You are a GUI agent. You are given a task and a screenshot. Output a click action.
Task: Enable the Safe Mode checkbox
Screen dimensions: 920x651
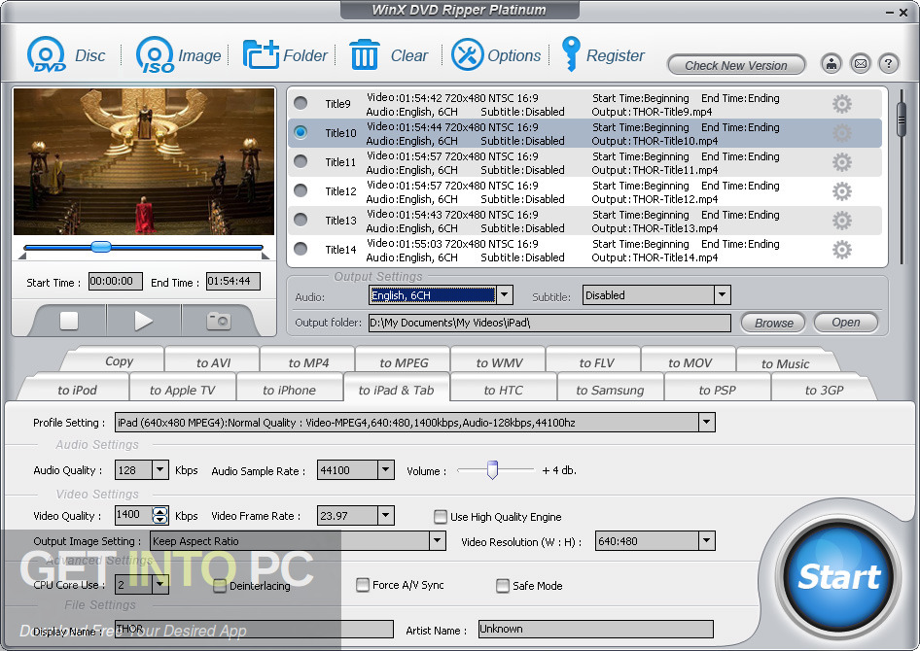click(x=502, y=585)
